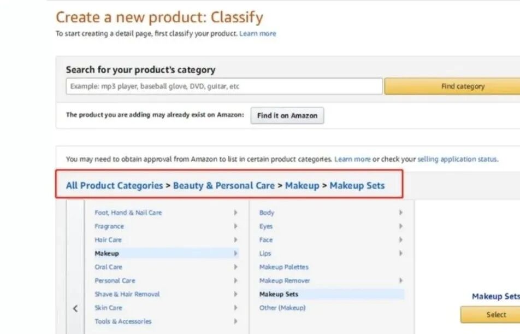Expand the Fragrance category arrow

tap(235, 226)
